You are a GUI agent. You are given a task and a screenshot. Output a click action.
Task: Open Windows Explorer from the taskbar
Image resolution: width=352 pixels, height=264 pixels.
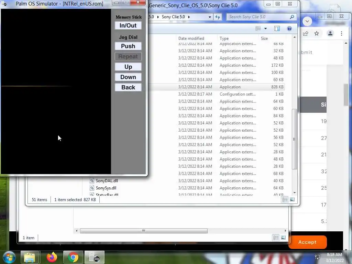pyautogui.click(x=30, y=257)
